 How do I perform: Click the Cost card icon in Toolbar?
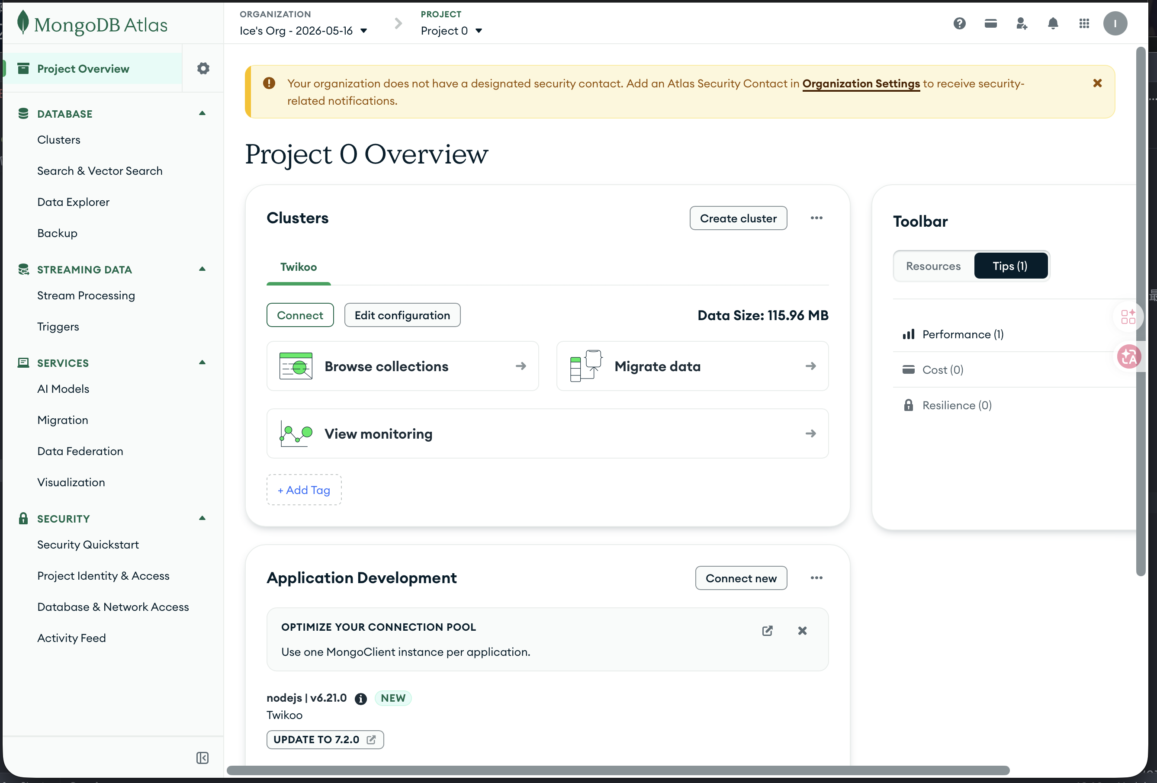[909, 369]
